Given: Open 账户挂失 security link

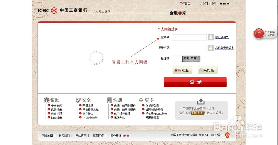Looking at the screenshot, I should tap(88, 114).
